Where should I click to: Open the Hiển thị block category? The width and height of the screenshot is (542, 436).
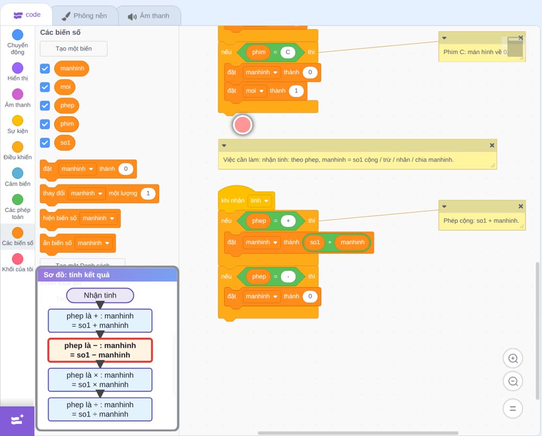pos(17,72)
